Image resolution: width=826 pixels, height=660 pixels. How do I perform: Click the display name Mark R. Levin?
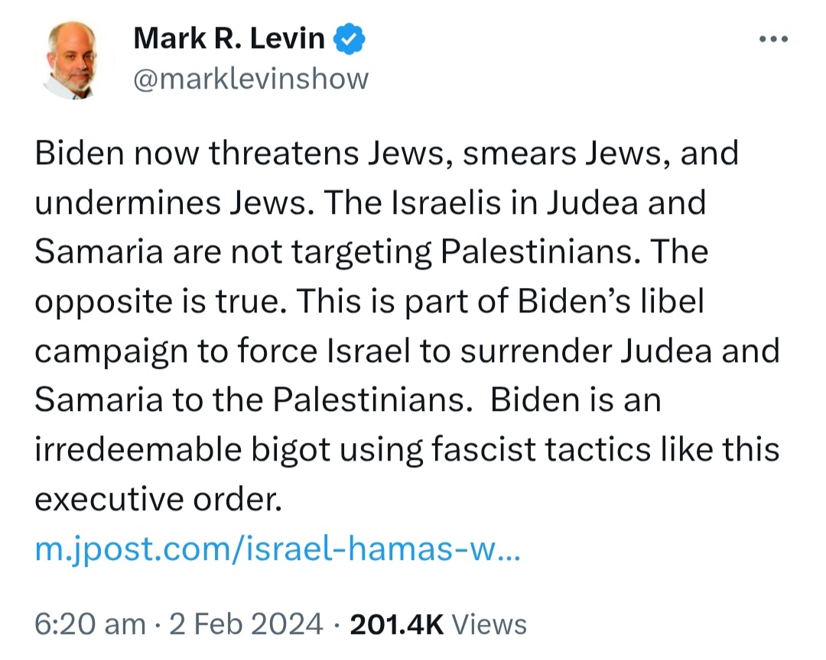click(x=229, y=38)
